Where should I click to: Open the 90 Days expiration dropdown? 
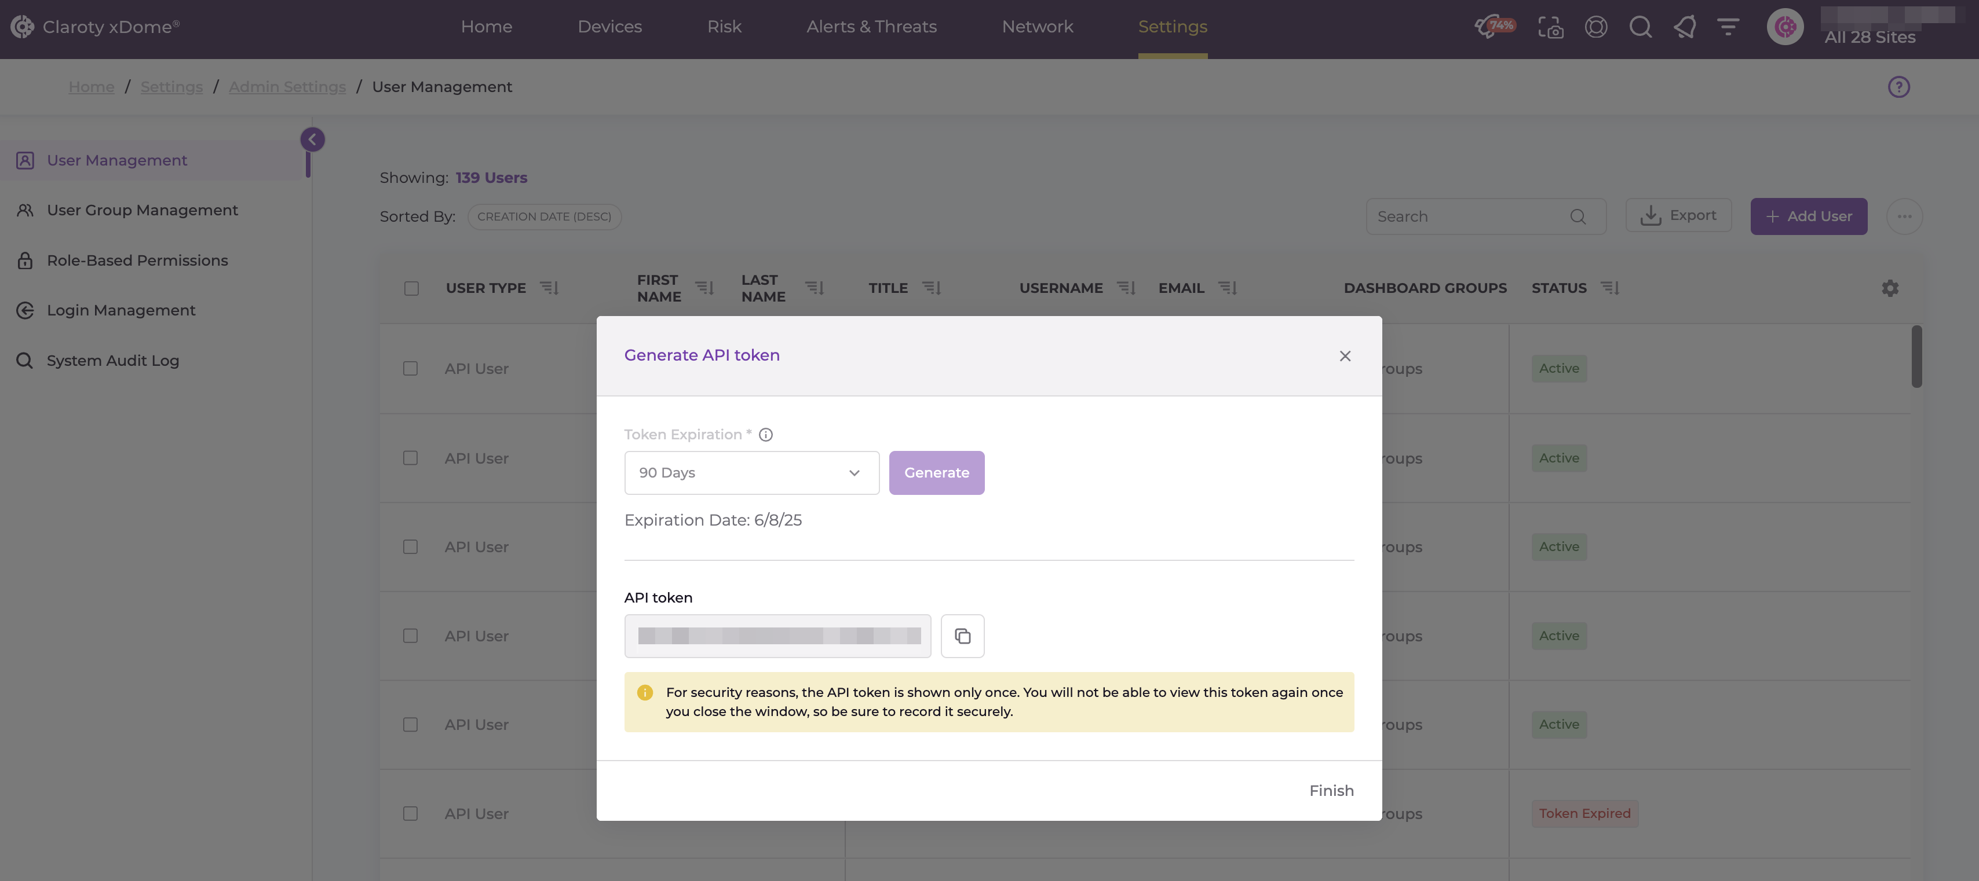point(751,473)
